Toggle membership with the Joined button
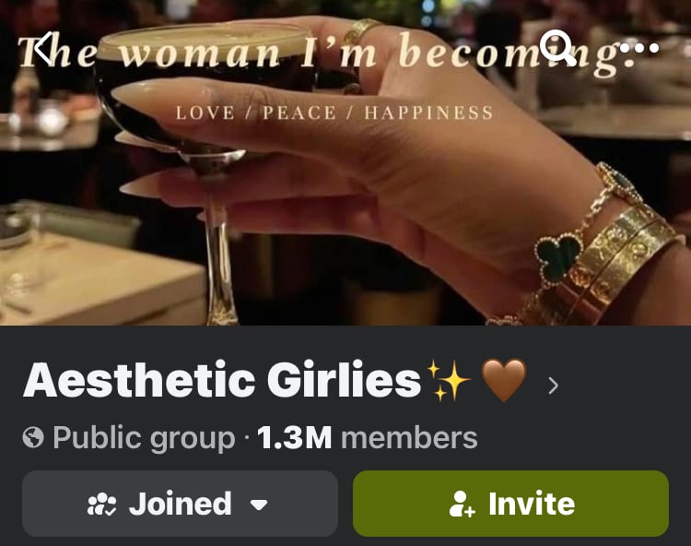This screenshot has height=546, width=691. 180,504
